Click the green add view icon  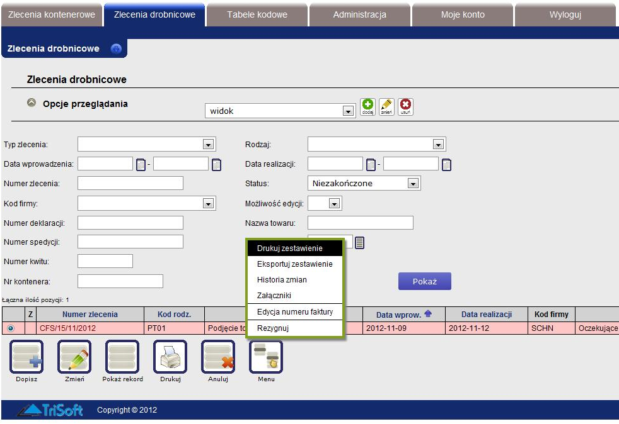(x=367, y=107)
